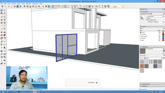Open the Extensions menu
Viewport: 165px width, 93px height.
[35, 4]
